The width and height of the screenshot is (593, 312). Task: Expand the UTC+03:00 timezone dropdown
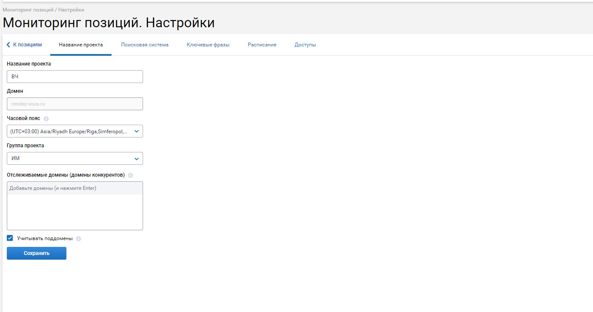click(75, 131)
